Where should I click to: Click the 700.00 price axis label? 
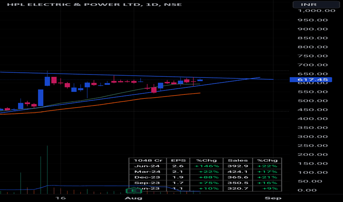coord(312,65)
